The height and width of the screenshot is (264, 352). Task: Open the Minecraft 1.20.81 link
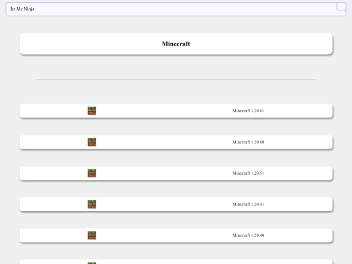(248, 111)
